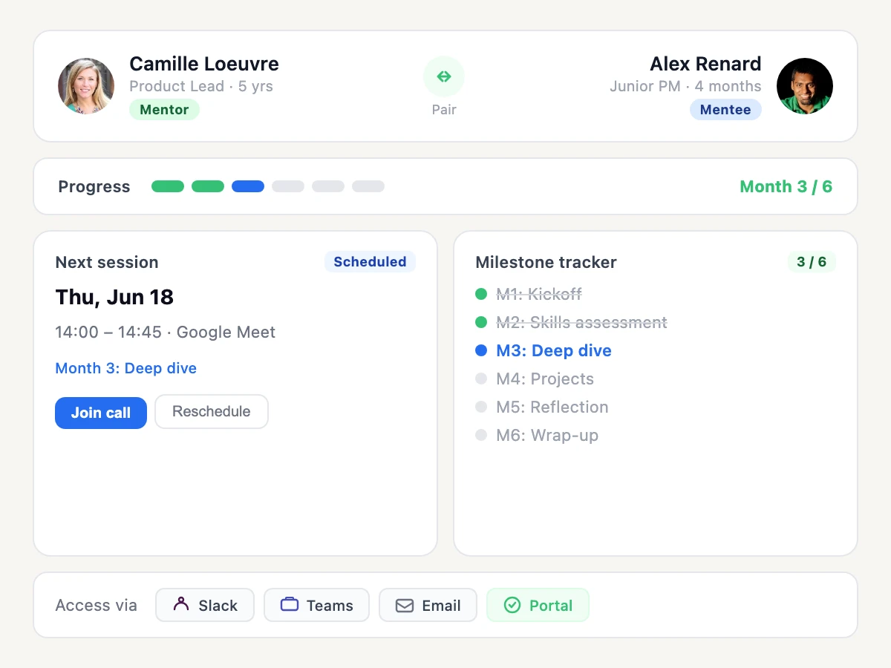This screenshot has height=668, width=891.
Task: Click the fifth grey progress segment
Action: 328,186
